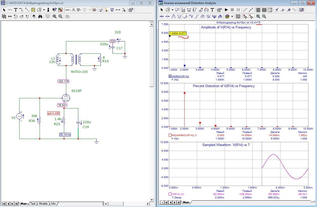Screen dimensions: 317x207
Task: Expand the component dropdown arrow in schematic toolbar
Action: coord(44,10)
